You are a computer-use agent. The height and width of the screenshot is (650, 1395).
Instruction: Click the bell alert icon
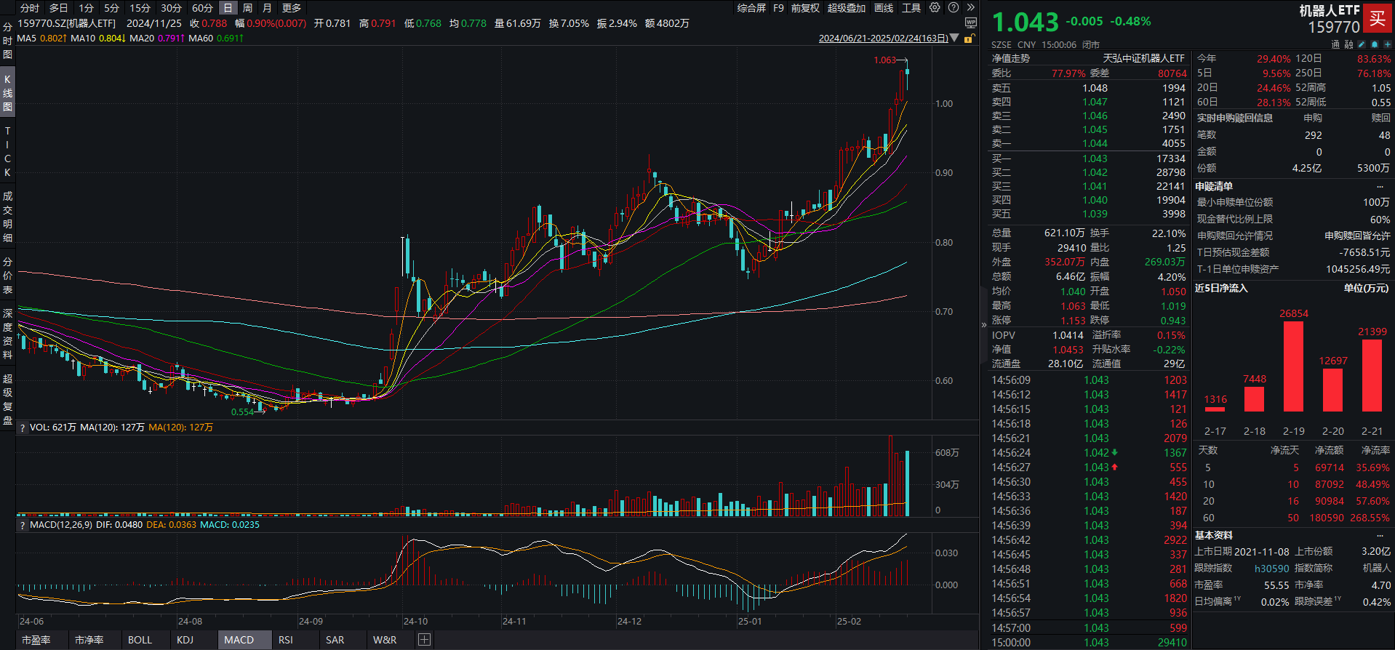coord(1374,44)
